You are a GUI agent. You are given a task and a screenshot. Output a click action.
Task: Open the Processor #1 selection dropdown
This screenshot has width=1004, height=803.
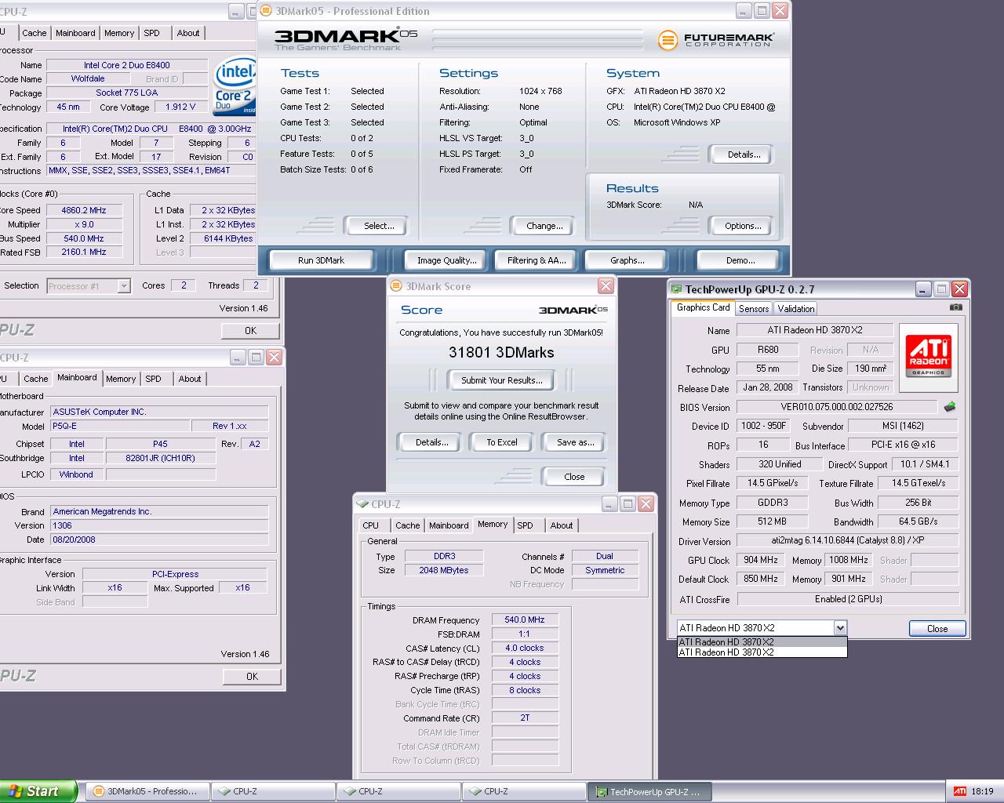[124, 286]
